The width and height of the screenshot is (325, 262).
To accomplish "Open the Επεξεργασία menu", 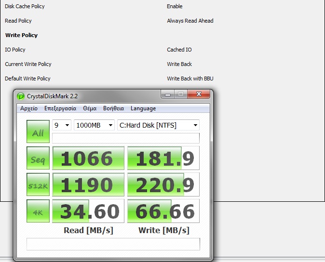I will pos(60,108).
